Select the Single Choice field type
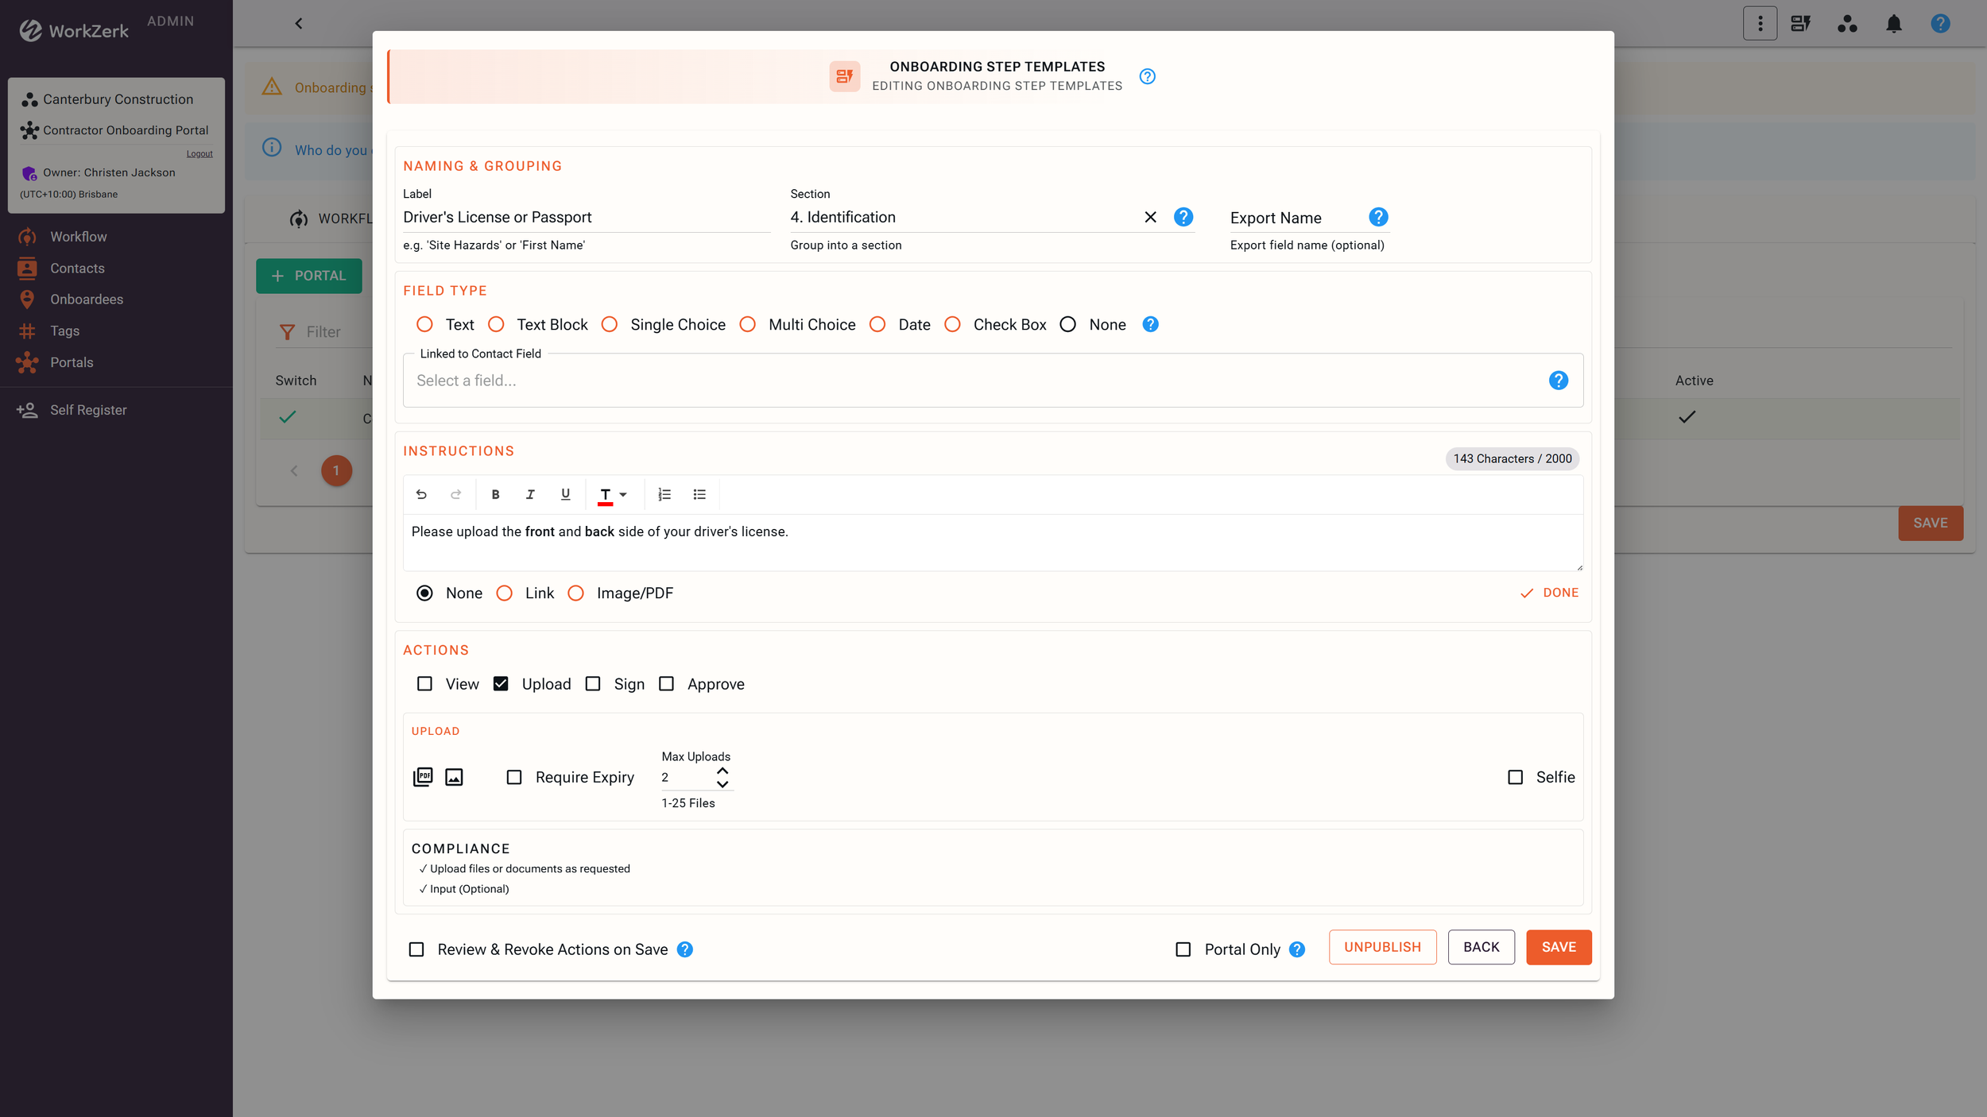This screenshot has height=1117, width=1987. [610, 324]
